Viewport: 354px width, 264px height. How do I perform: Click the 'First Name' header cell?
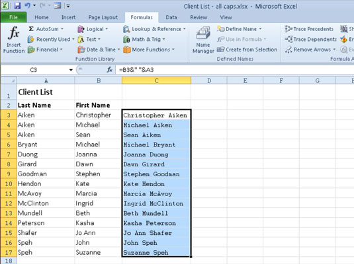pos(99,105)
